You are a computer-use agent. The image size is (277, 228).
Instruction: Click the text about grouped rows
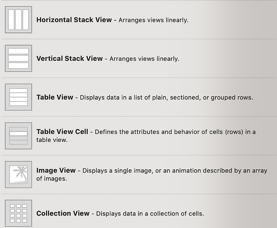click(x=167, y=98)
